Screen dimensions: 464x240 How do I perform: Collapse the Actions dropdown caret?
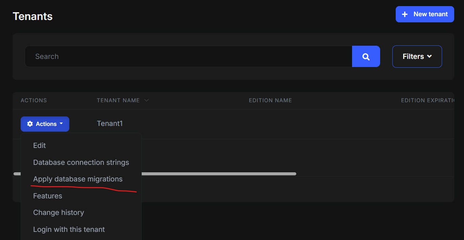click(x=61, y=124)
